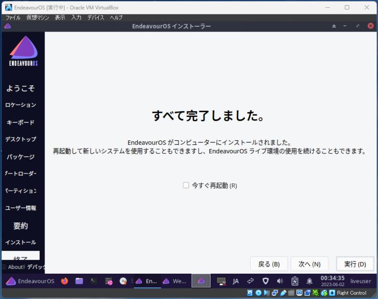Switch to the We... welcome taskbar entry
378x299 pixels.
[x=174, y=281]
